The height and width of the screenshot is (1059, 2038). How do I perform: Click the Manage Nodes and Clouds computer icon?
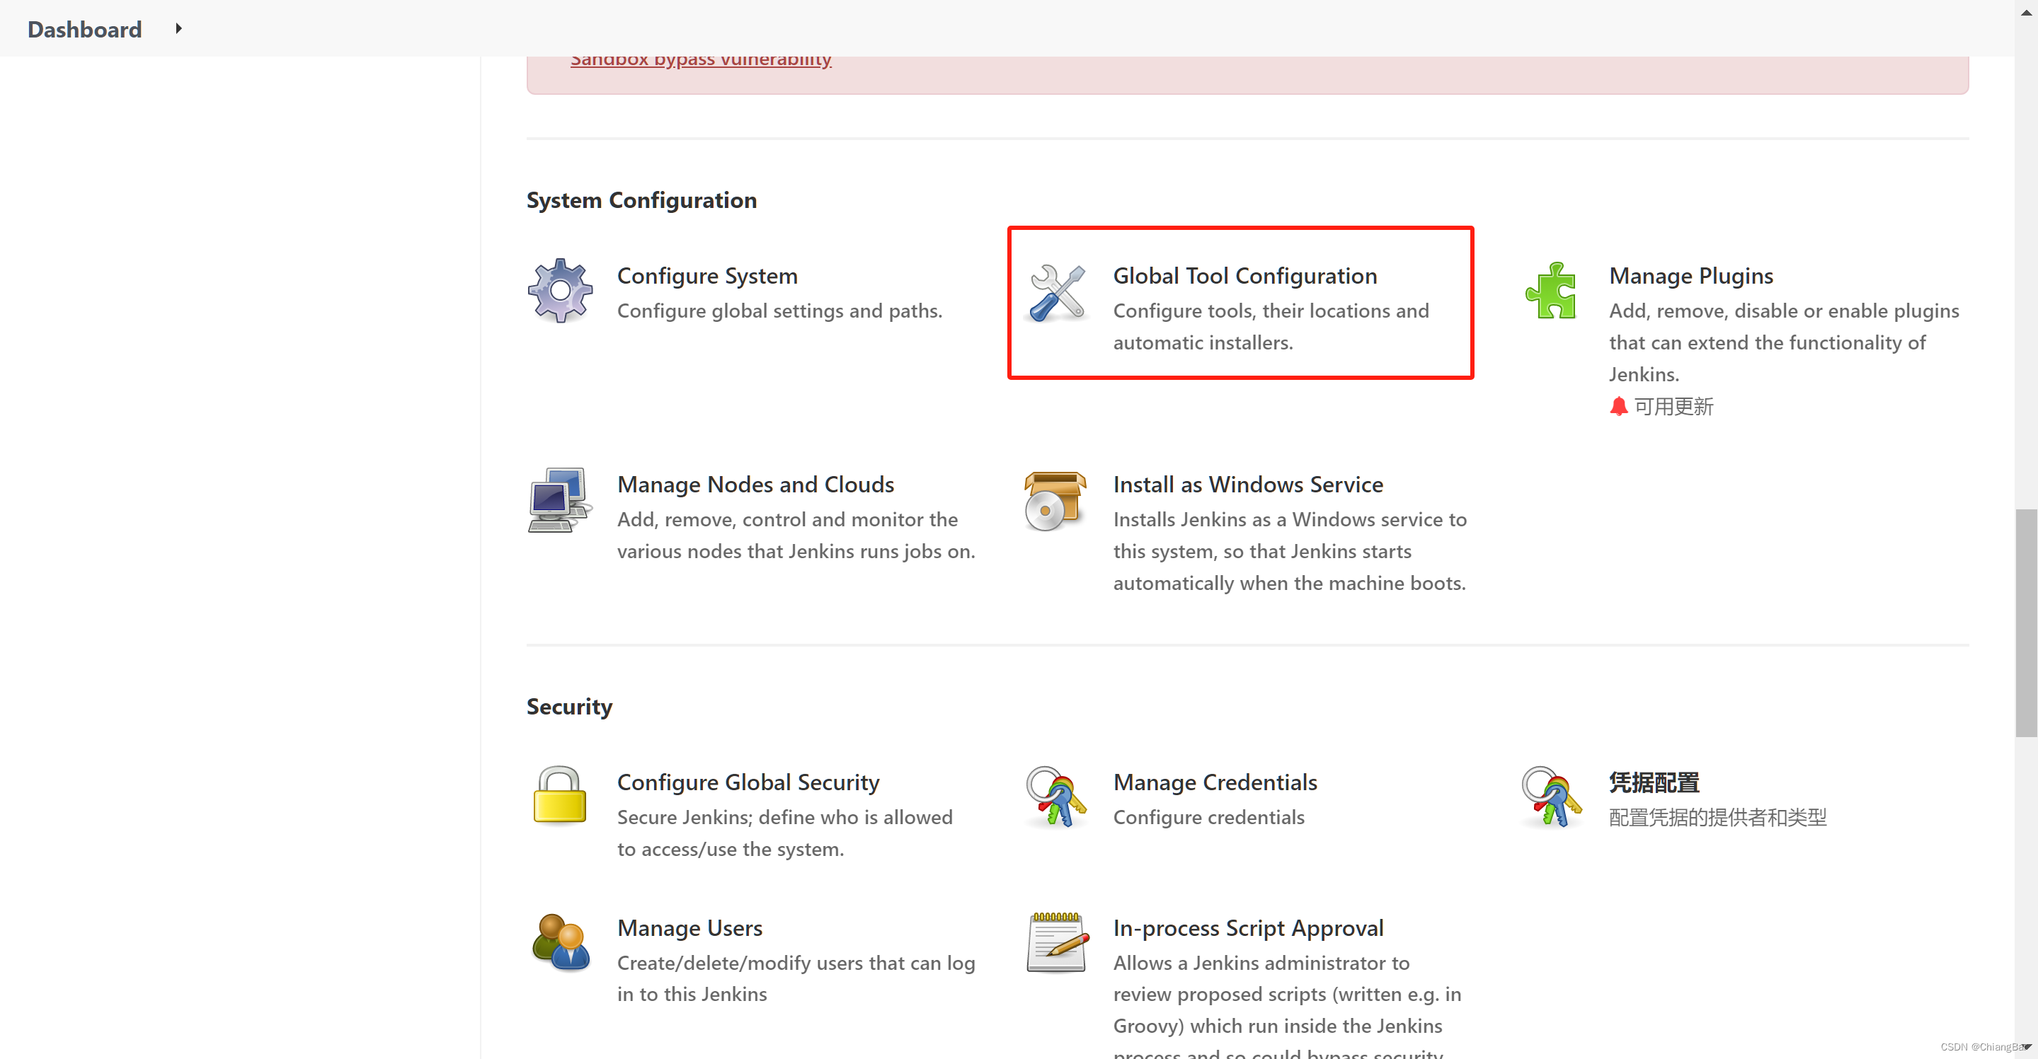[x=560, y=500]
